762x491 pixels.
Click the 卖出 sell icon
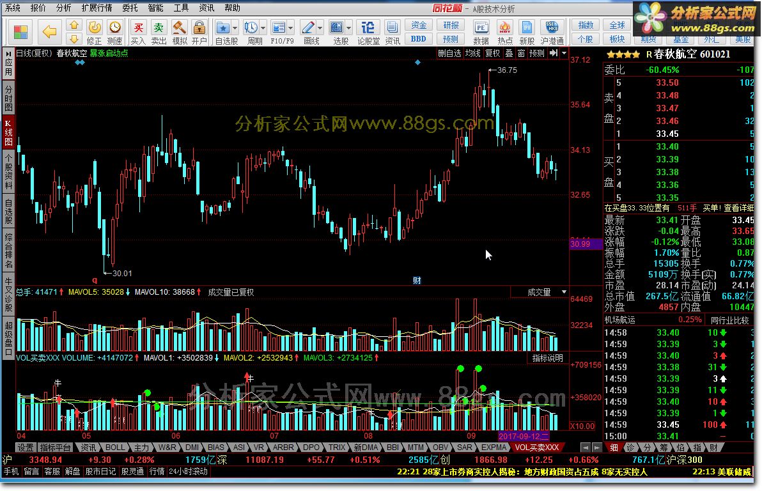click(159, 32)
